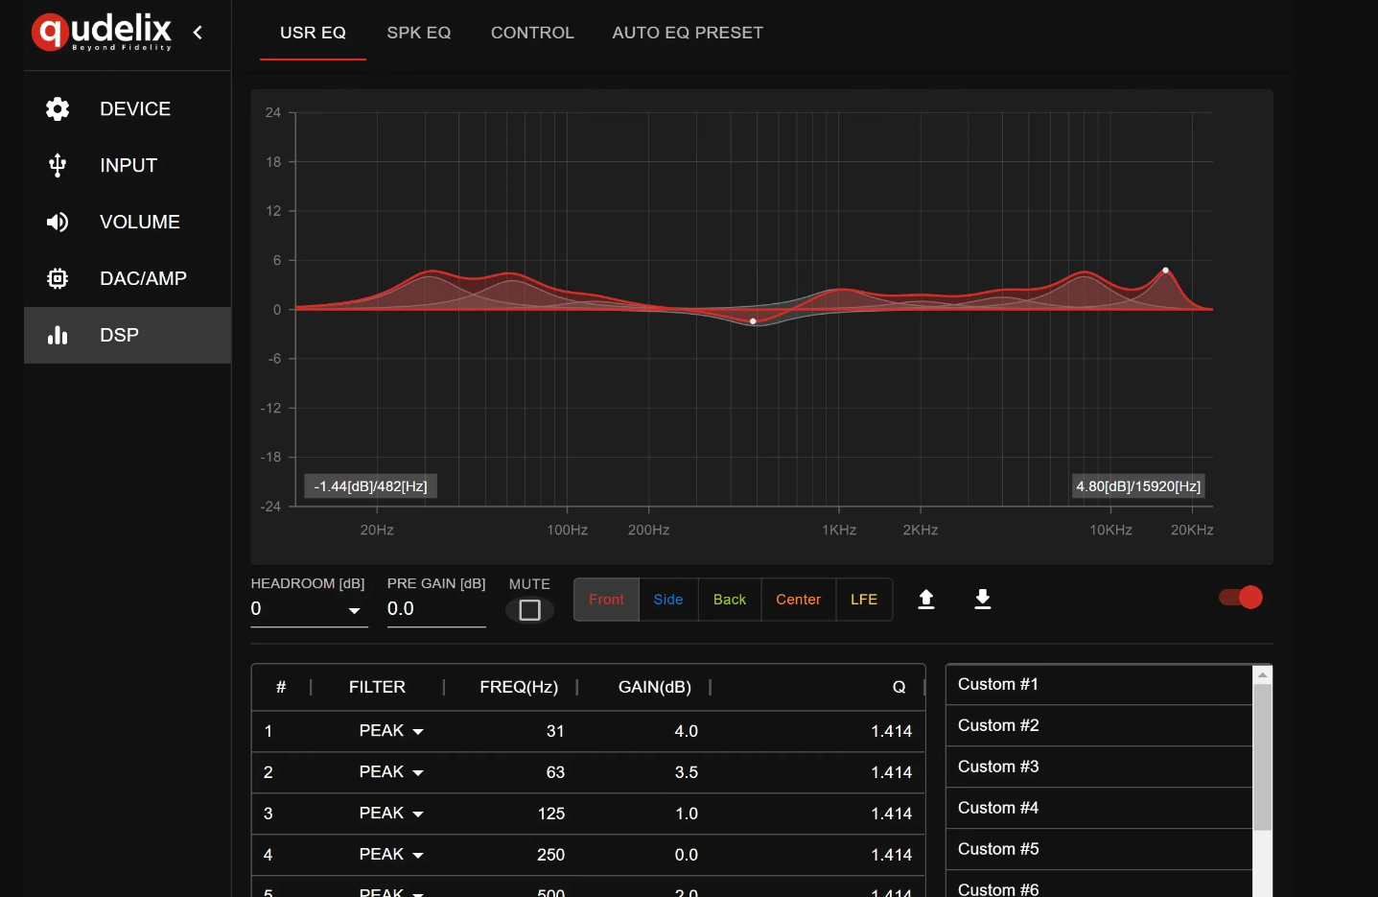
Task: Open the INPUT menu label
Action: click(128, 166)
